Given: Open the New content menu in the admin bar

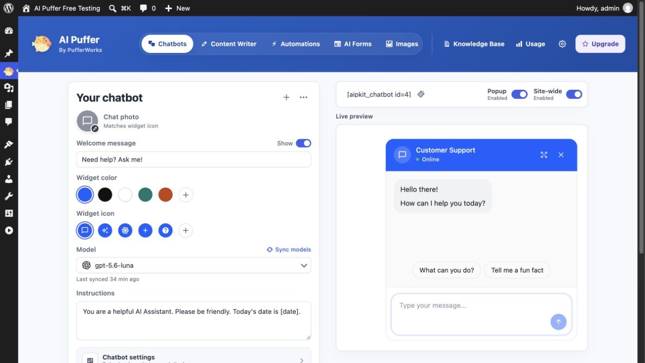Looking at the screenshot, I should 177,8.
